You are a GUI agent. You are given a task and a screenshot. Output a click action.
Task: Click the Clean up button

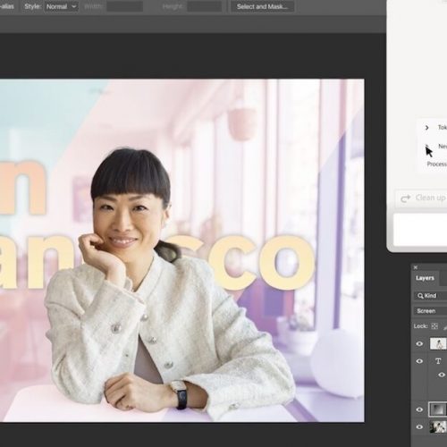422,198
